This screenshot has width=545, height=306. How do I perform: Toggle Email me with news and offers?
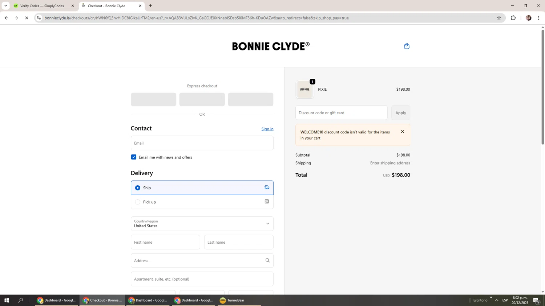[x=134, y=157]
